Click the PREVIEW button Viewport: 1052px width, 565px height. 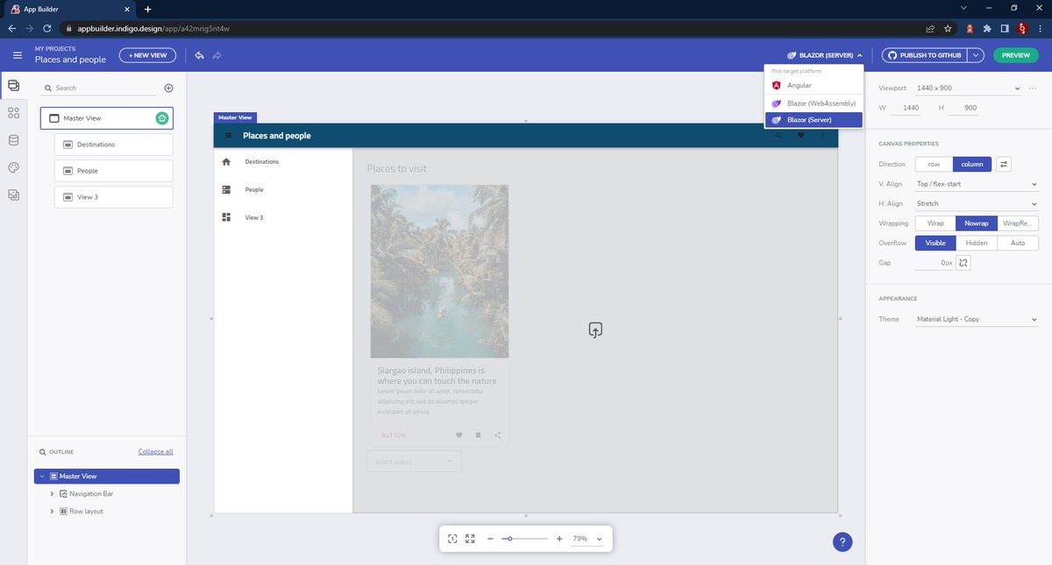1014,54
